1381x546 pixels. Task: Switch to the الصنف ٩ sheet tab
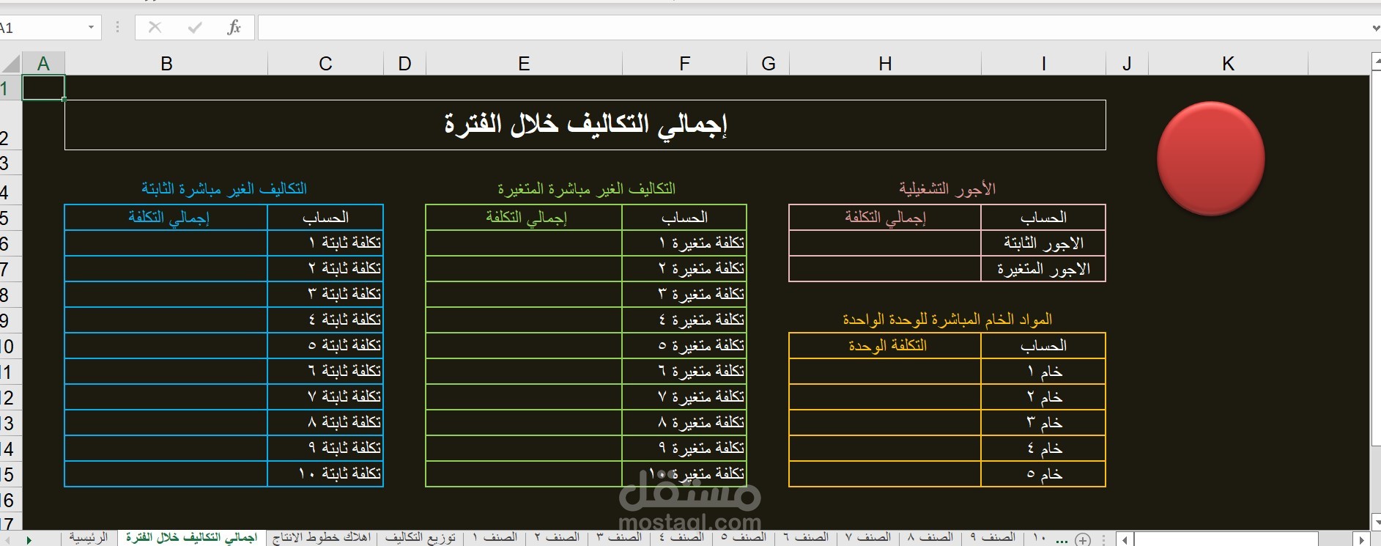993,538
